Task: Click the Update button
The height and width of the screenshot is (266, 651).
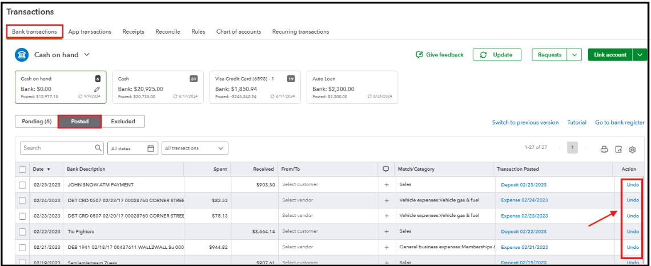Action: click(497, 55)
